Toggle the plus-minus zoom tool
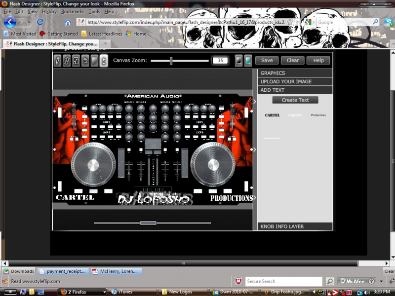The image size is (395, 296). point(104,61)
